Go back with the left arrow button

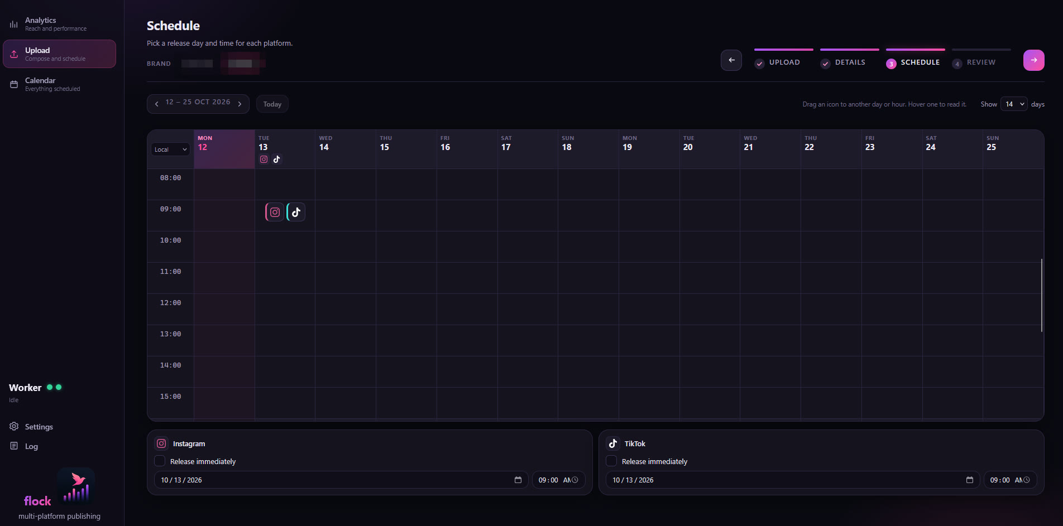(x=731, y=60)
